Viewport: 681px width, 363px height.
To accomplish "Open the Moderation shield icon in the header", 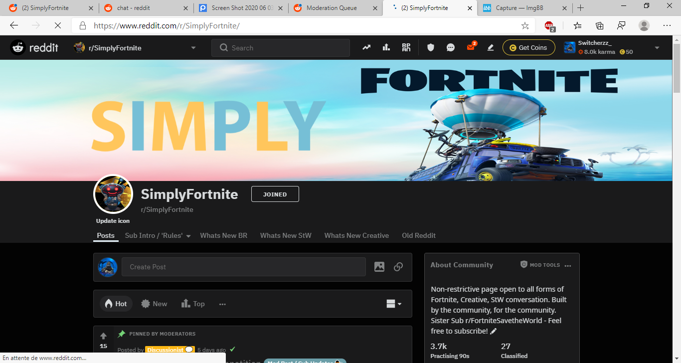I will (x=431, y=48).
